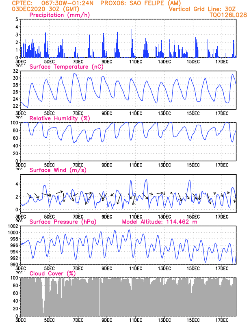Click the 11DEC tick on the temperature axis
This screenshot has height=325, width=251.
pyautogui.click(x=136, y=113)
